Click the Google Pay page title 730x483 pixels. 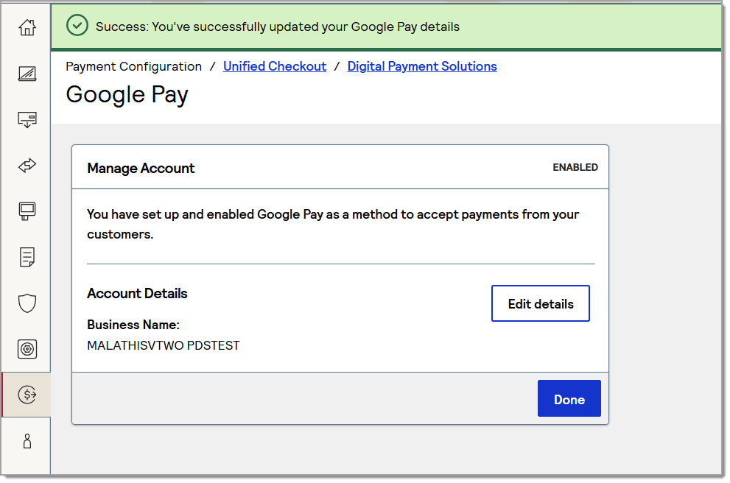point(127,95)
